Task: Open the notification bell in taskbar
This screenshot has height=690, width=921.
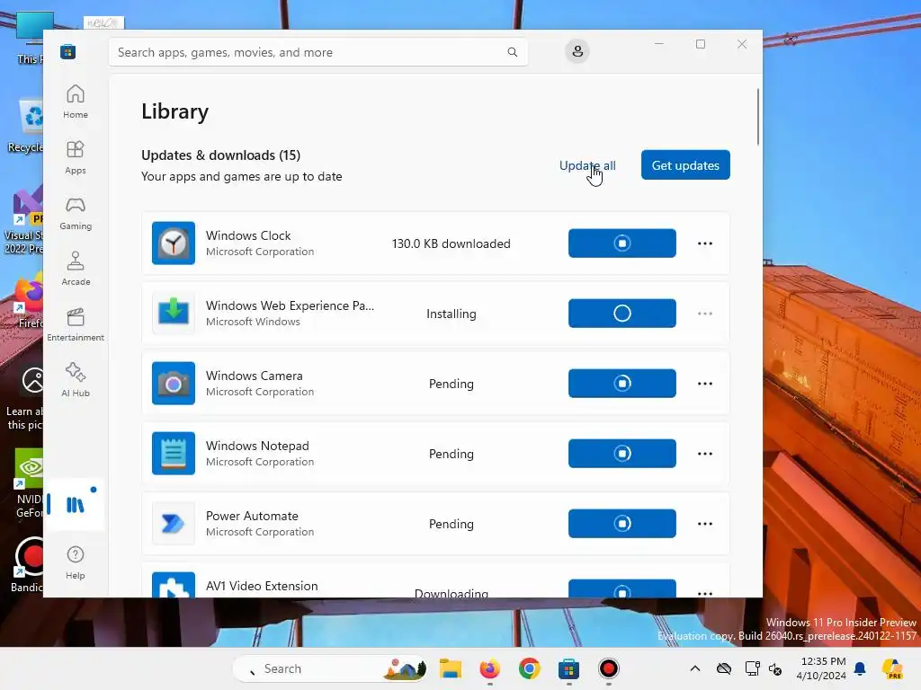Action: pyautogui.click(x=860, y=668)
